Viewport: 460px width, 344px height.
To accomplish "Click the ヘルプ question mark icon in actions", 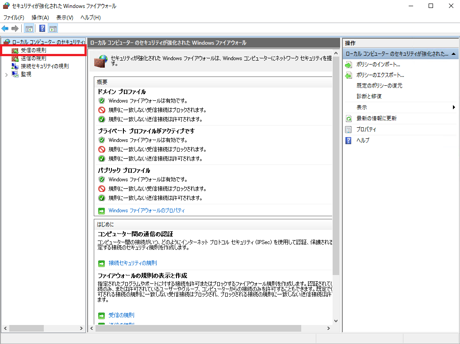I will [349, 141].
